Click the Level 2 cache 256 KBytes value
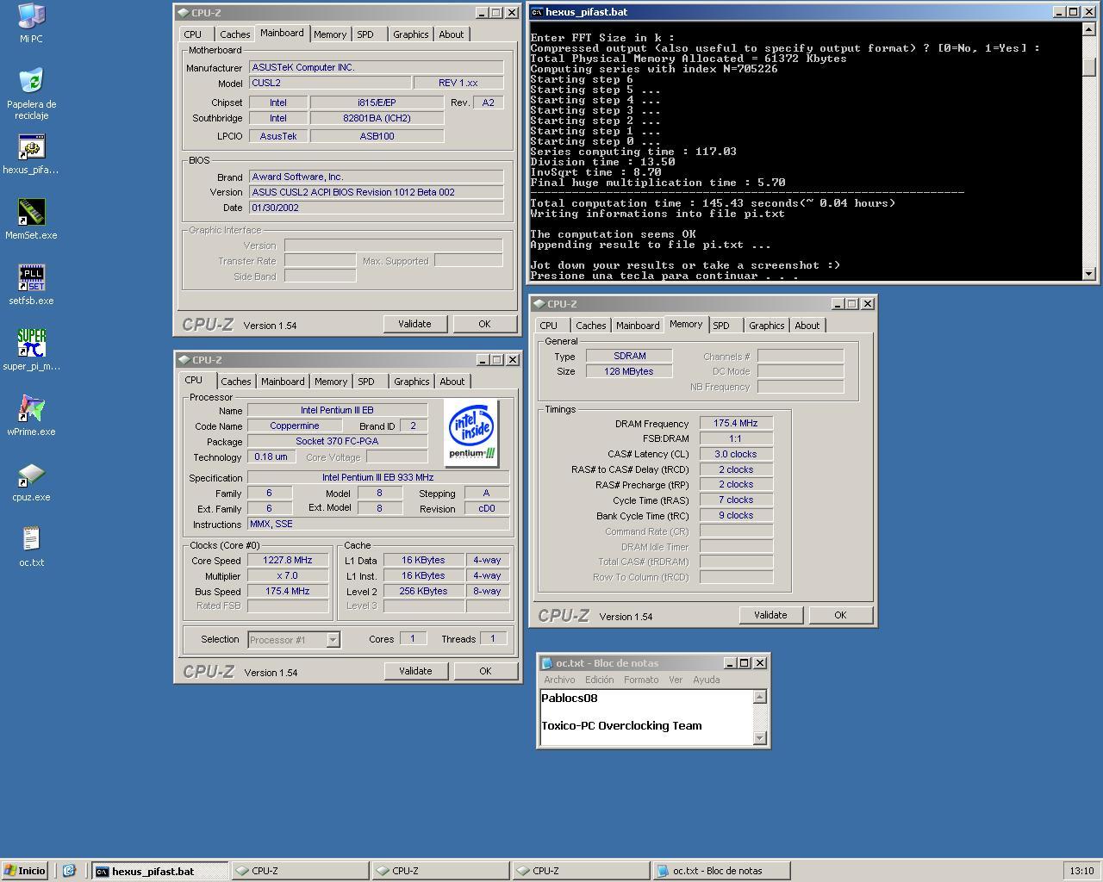This screenshot has width=1103, height=882. coord(424,591)
